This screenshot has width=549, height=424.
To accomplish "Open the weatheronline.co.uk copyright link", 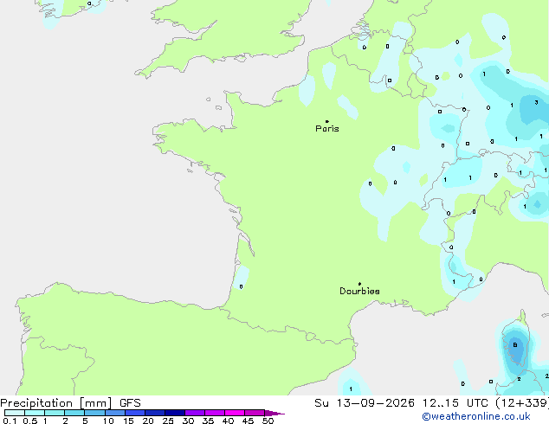I will coord(476,416).
